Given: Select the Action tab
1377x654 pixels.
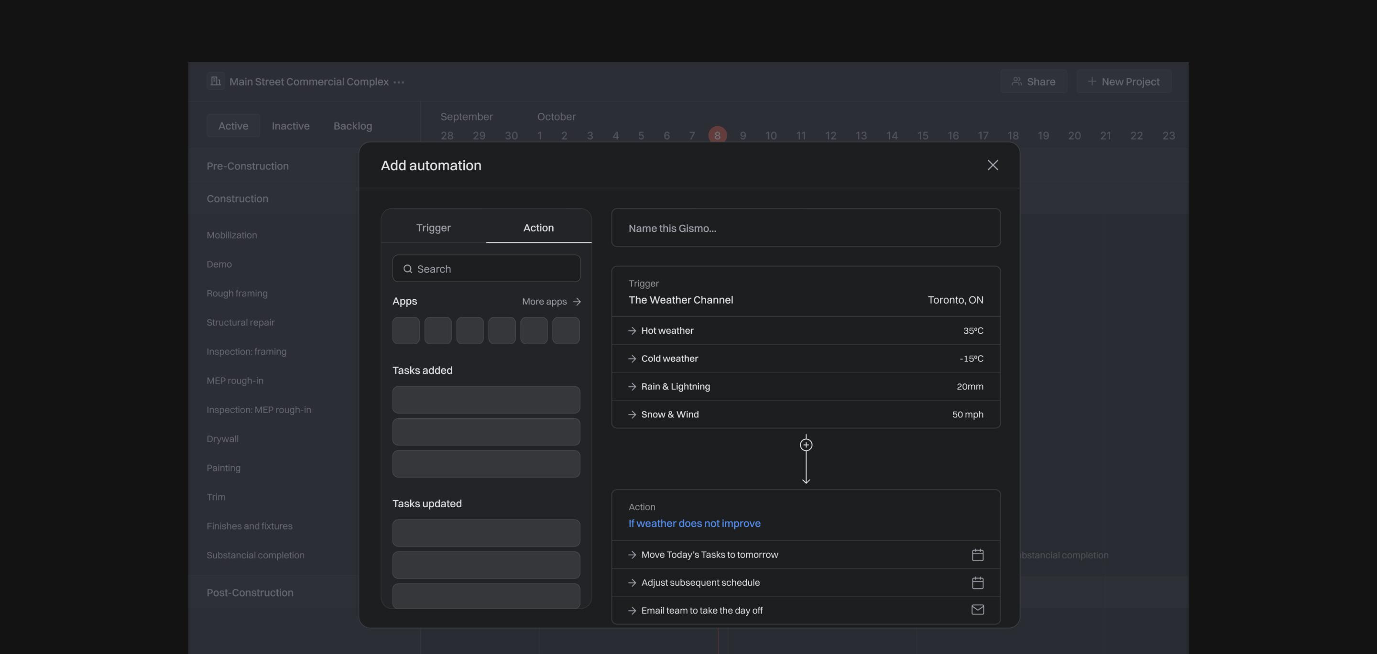Looking at the screenshot, I should 538,228.
